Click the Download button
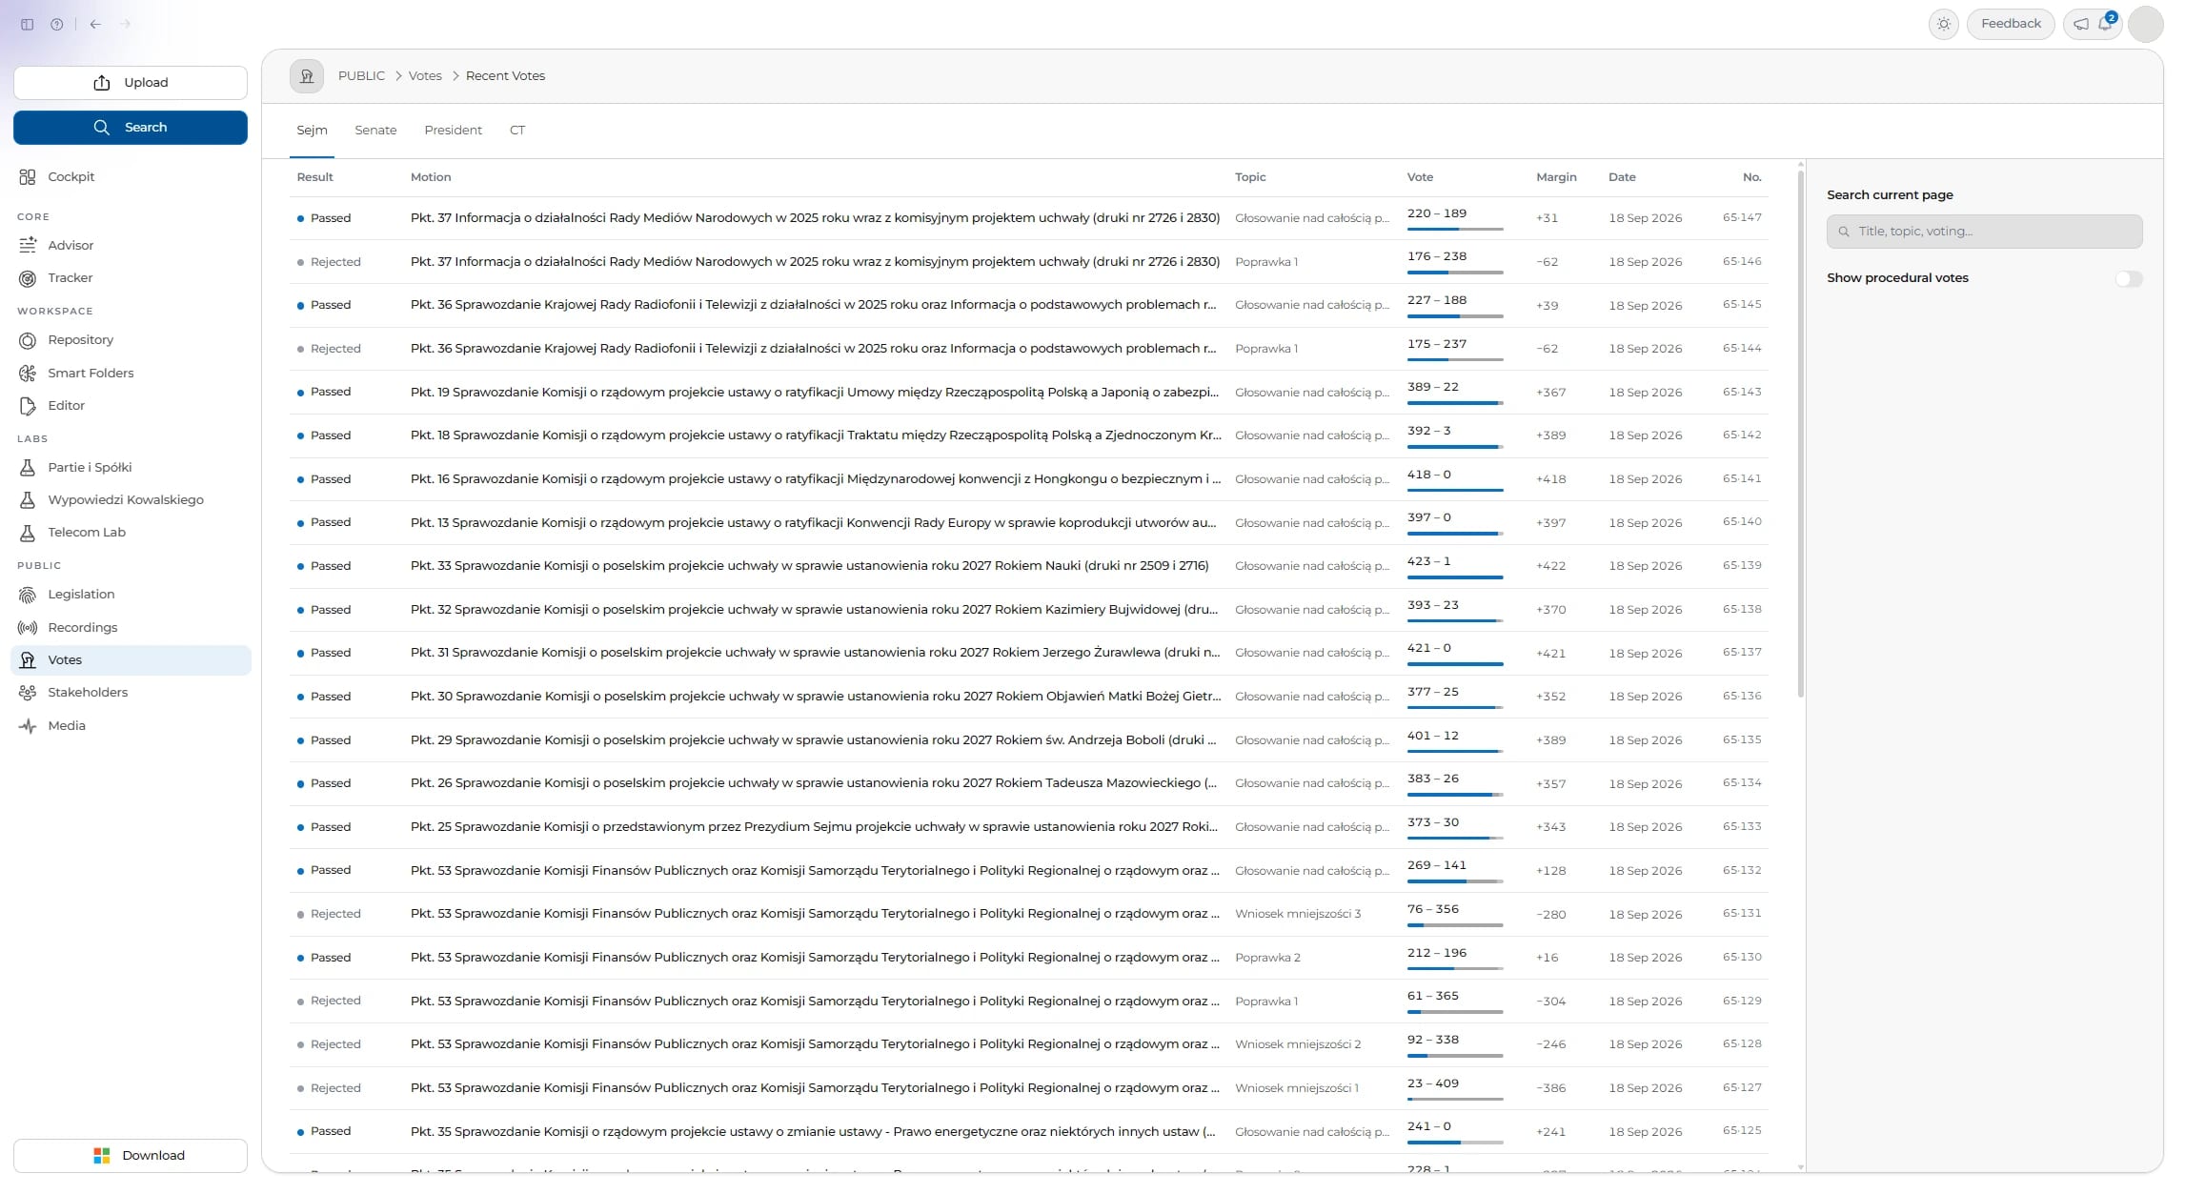The width and height of the screenshot is (2185, 1194). tap(131, 1155)
